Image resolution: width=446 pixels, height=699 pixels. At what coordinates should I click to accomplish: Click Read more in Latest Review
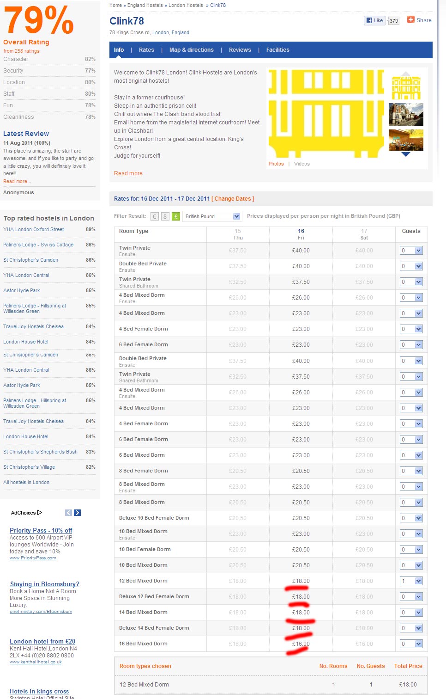tap(17, 181)
